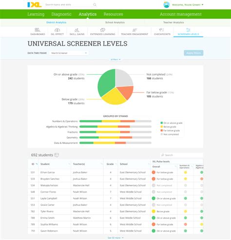
Task: Click the Apply filters button
Action: point(193,53)
